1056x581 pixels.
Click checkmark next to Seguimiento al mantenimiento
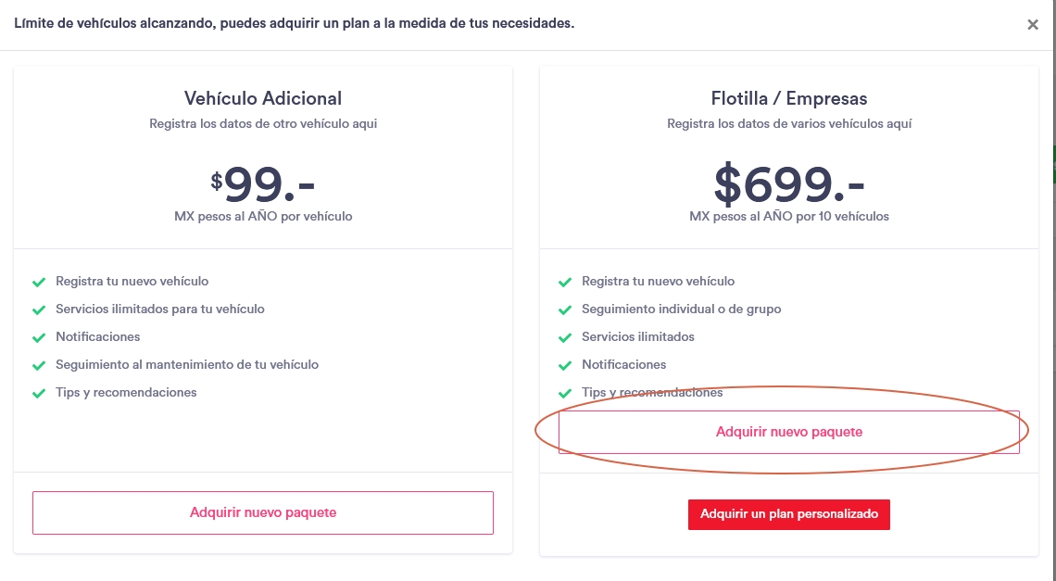(x=39, y=365)
